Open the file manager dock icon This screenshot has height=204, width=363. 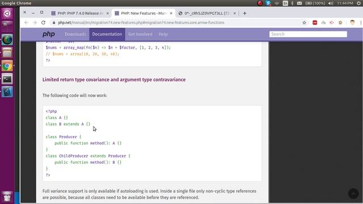pos(7,53)
